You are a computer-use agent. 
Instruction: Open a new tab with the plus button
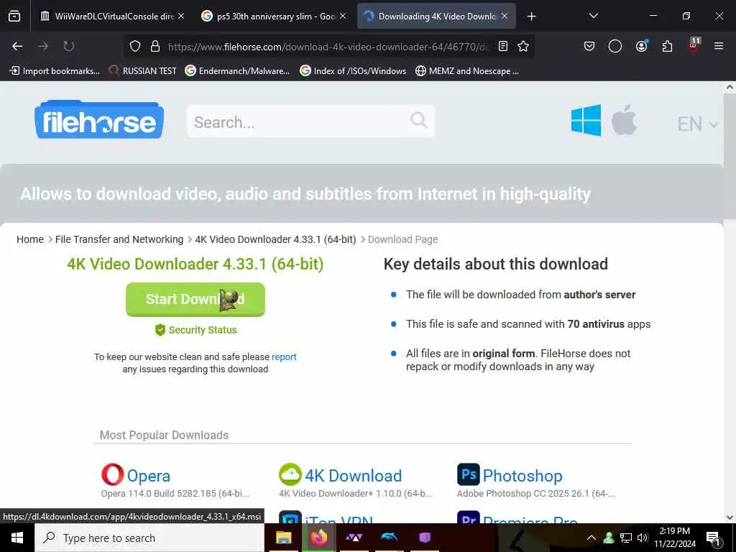pos(531,17)
